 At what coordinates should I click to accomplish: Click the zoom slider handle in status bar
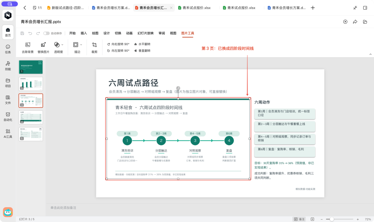pos(331,219)
